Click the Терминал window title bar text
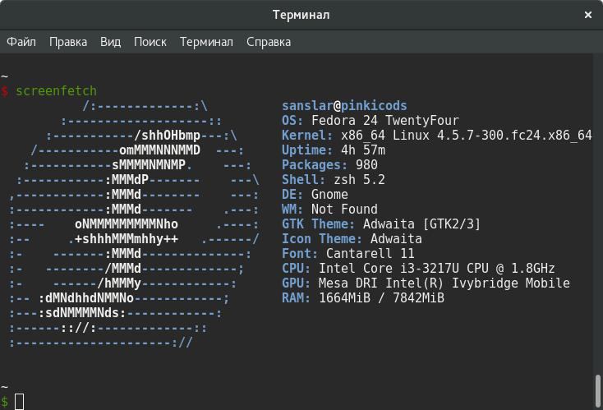The height and width of the screenshot is (410, 603). 301,15
